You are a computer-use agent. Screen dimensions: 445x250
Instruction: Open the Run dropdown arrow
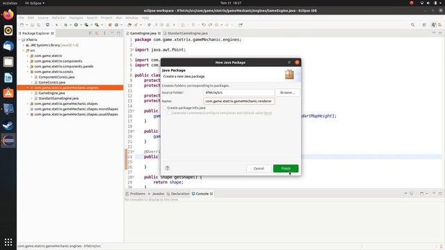[81, 25]
